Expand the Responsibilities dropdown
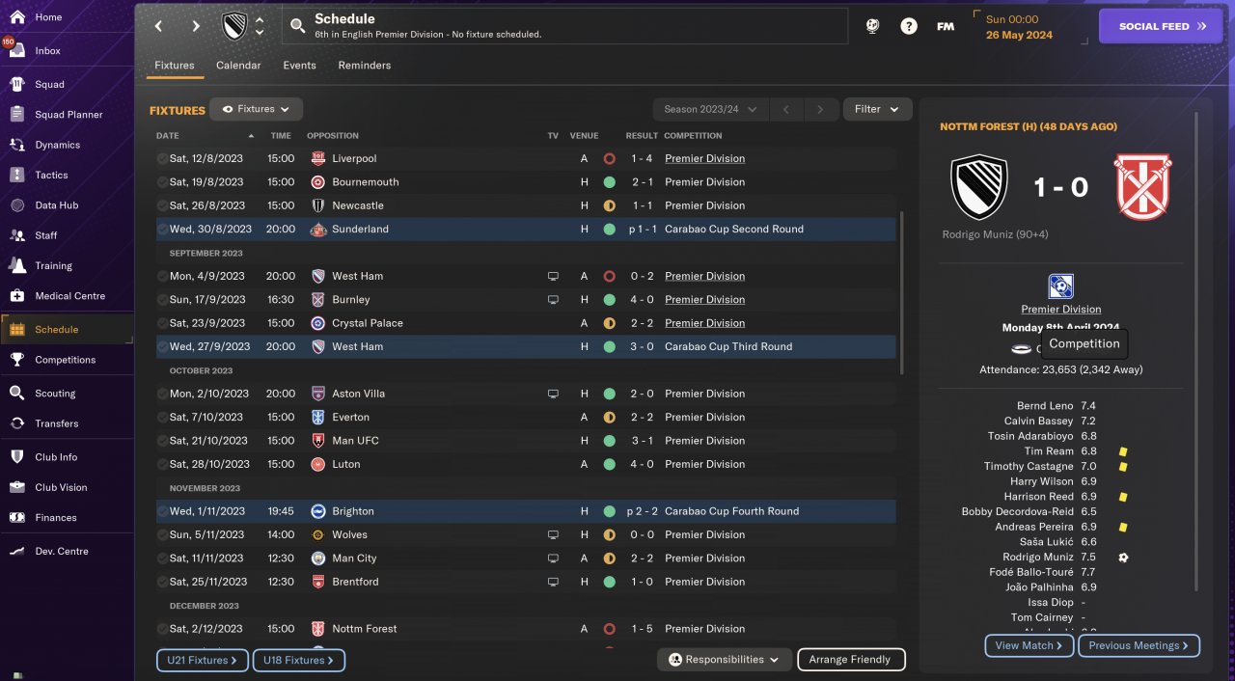 [725, 660]
